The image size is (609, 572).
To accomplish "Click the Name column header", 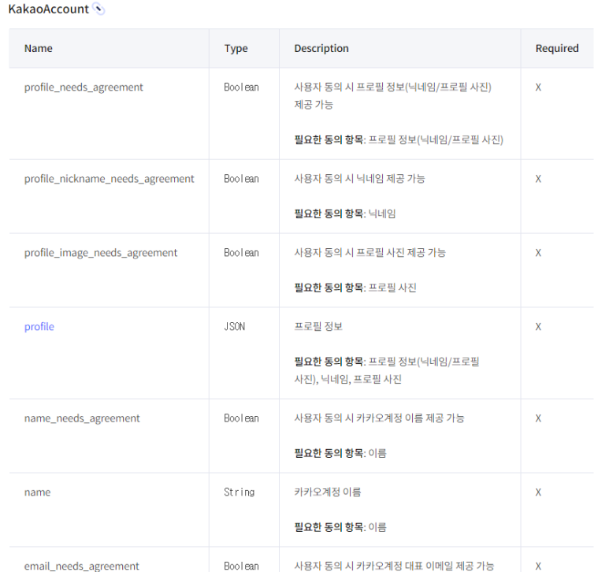I will (x=39, y=48).
